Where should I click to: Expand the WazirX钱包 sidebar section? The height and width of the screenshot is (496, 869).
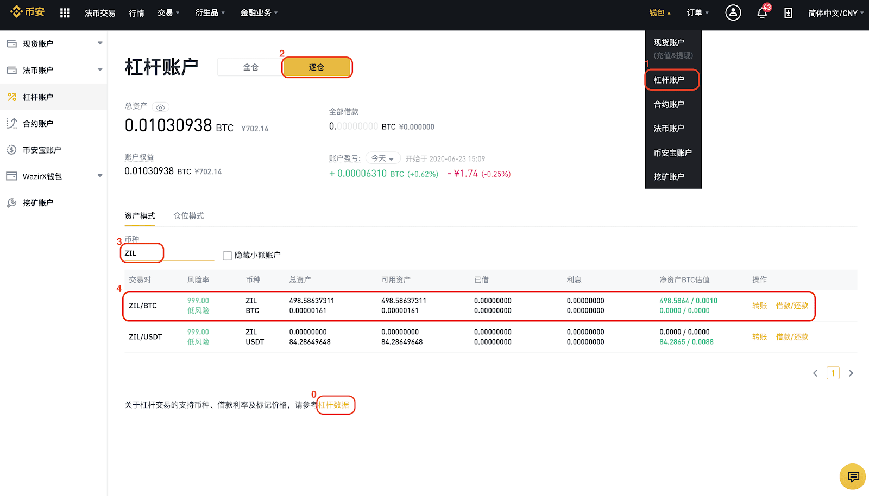100,176
